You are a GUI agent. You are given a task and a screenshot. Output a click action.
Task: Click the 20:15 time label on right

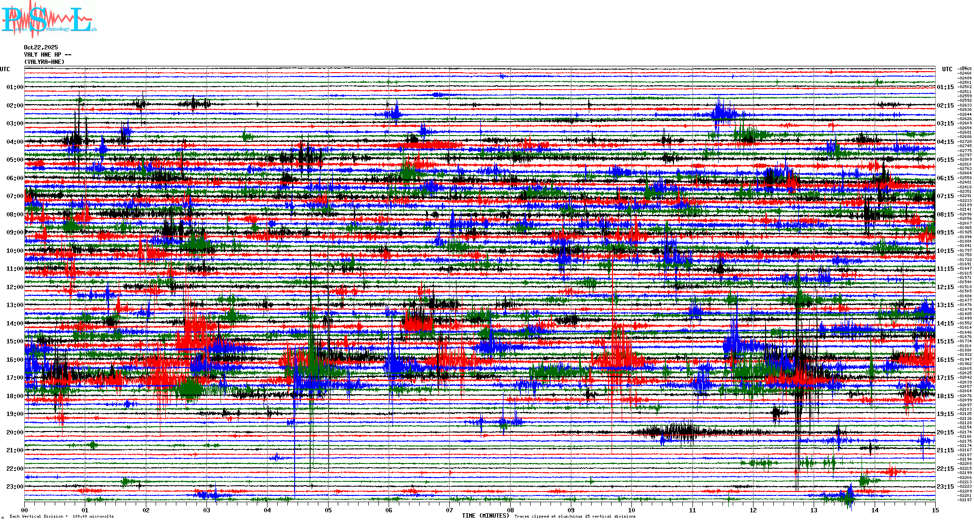[x=945, y=432]
